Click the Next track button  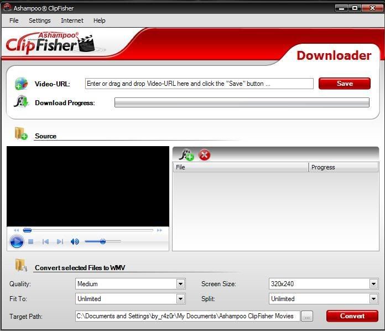(x=60, y=242)
